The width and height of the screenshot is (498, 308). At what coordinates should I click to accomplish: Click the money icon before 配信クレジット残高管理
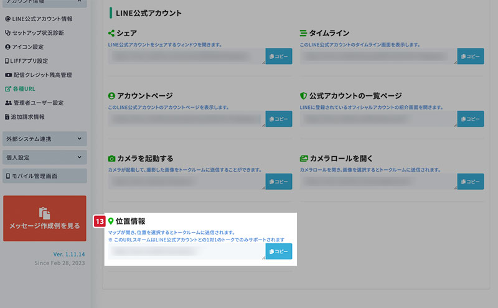[x=8, y=75]
